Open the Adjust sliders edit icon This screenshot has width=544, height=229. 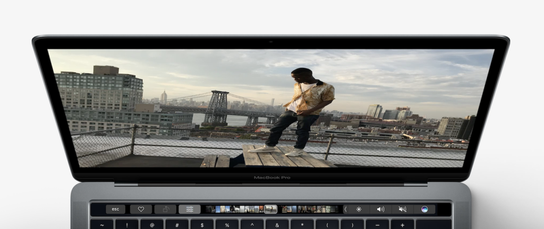click(x=190, y=209)
